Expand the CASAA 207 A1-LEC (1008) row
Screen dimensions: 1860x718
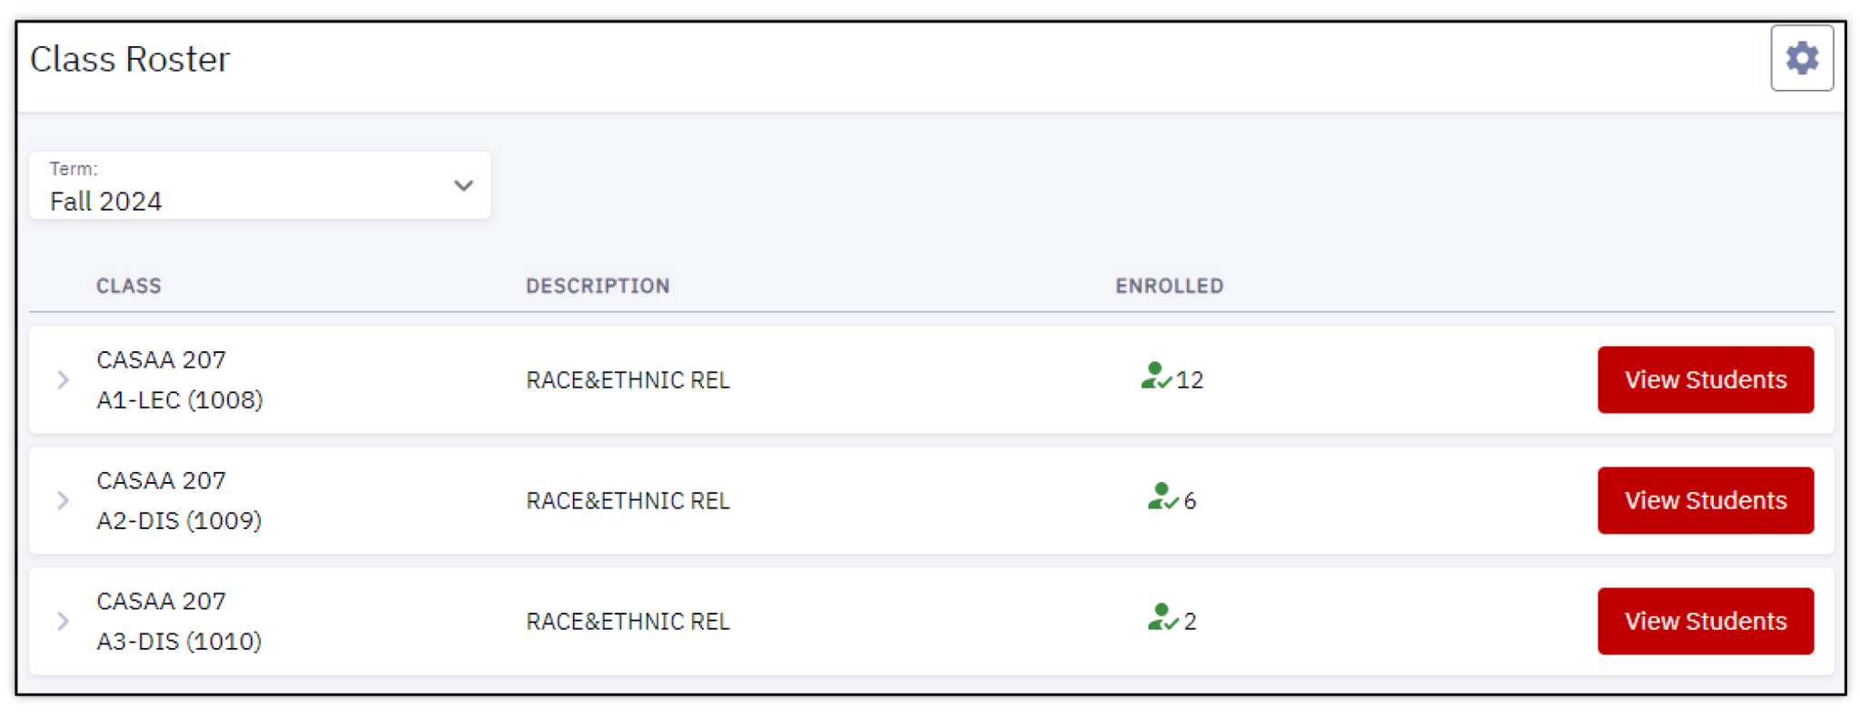[x=63, y=379]
